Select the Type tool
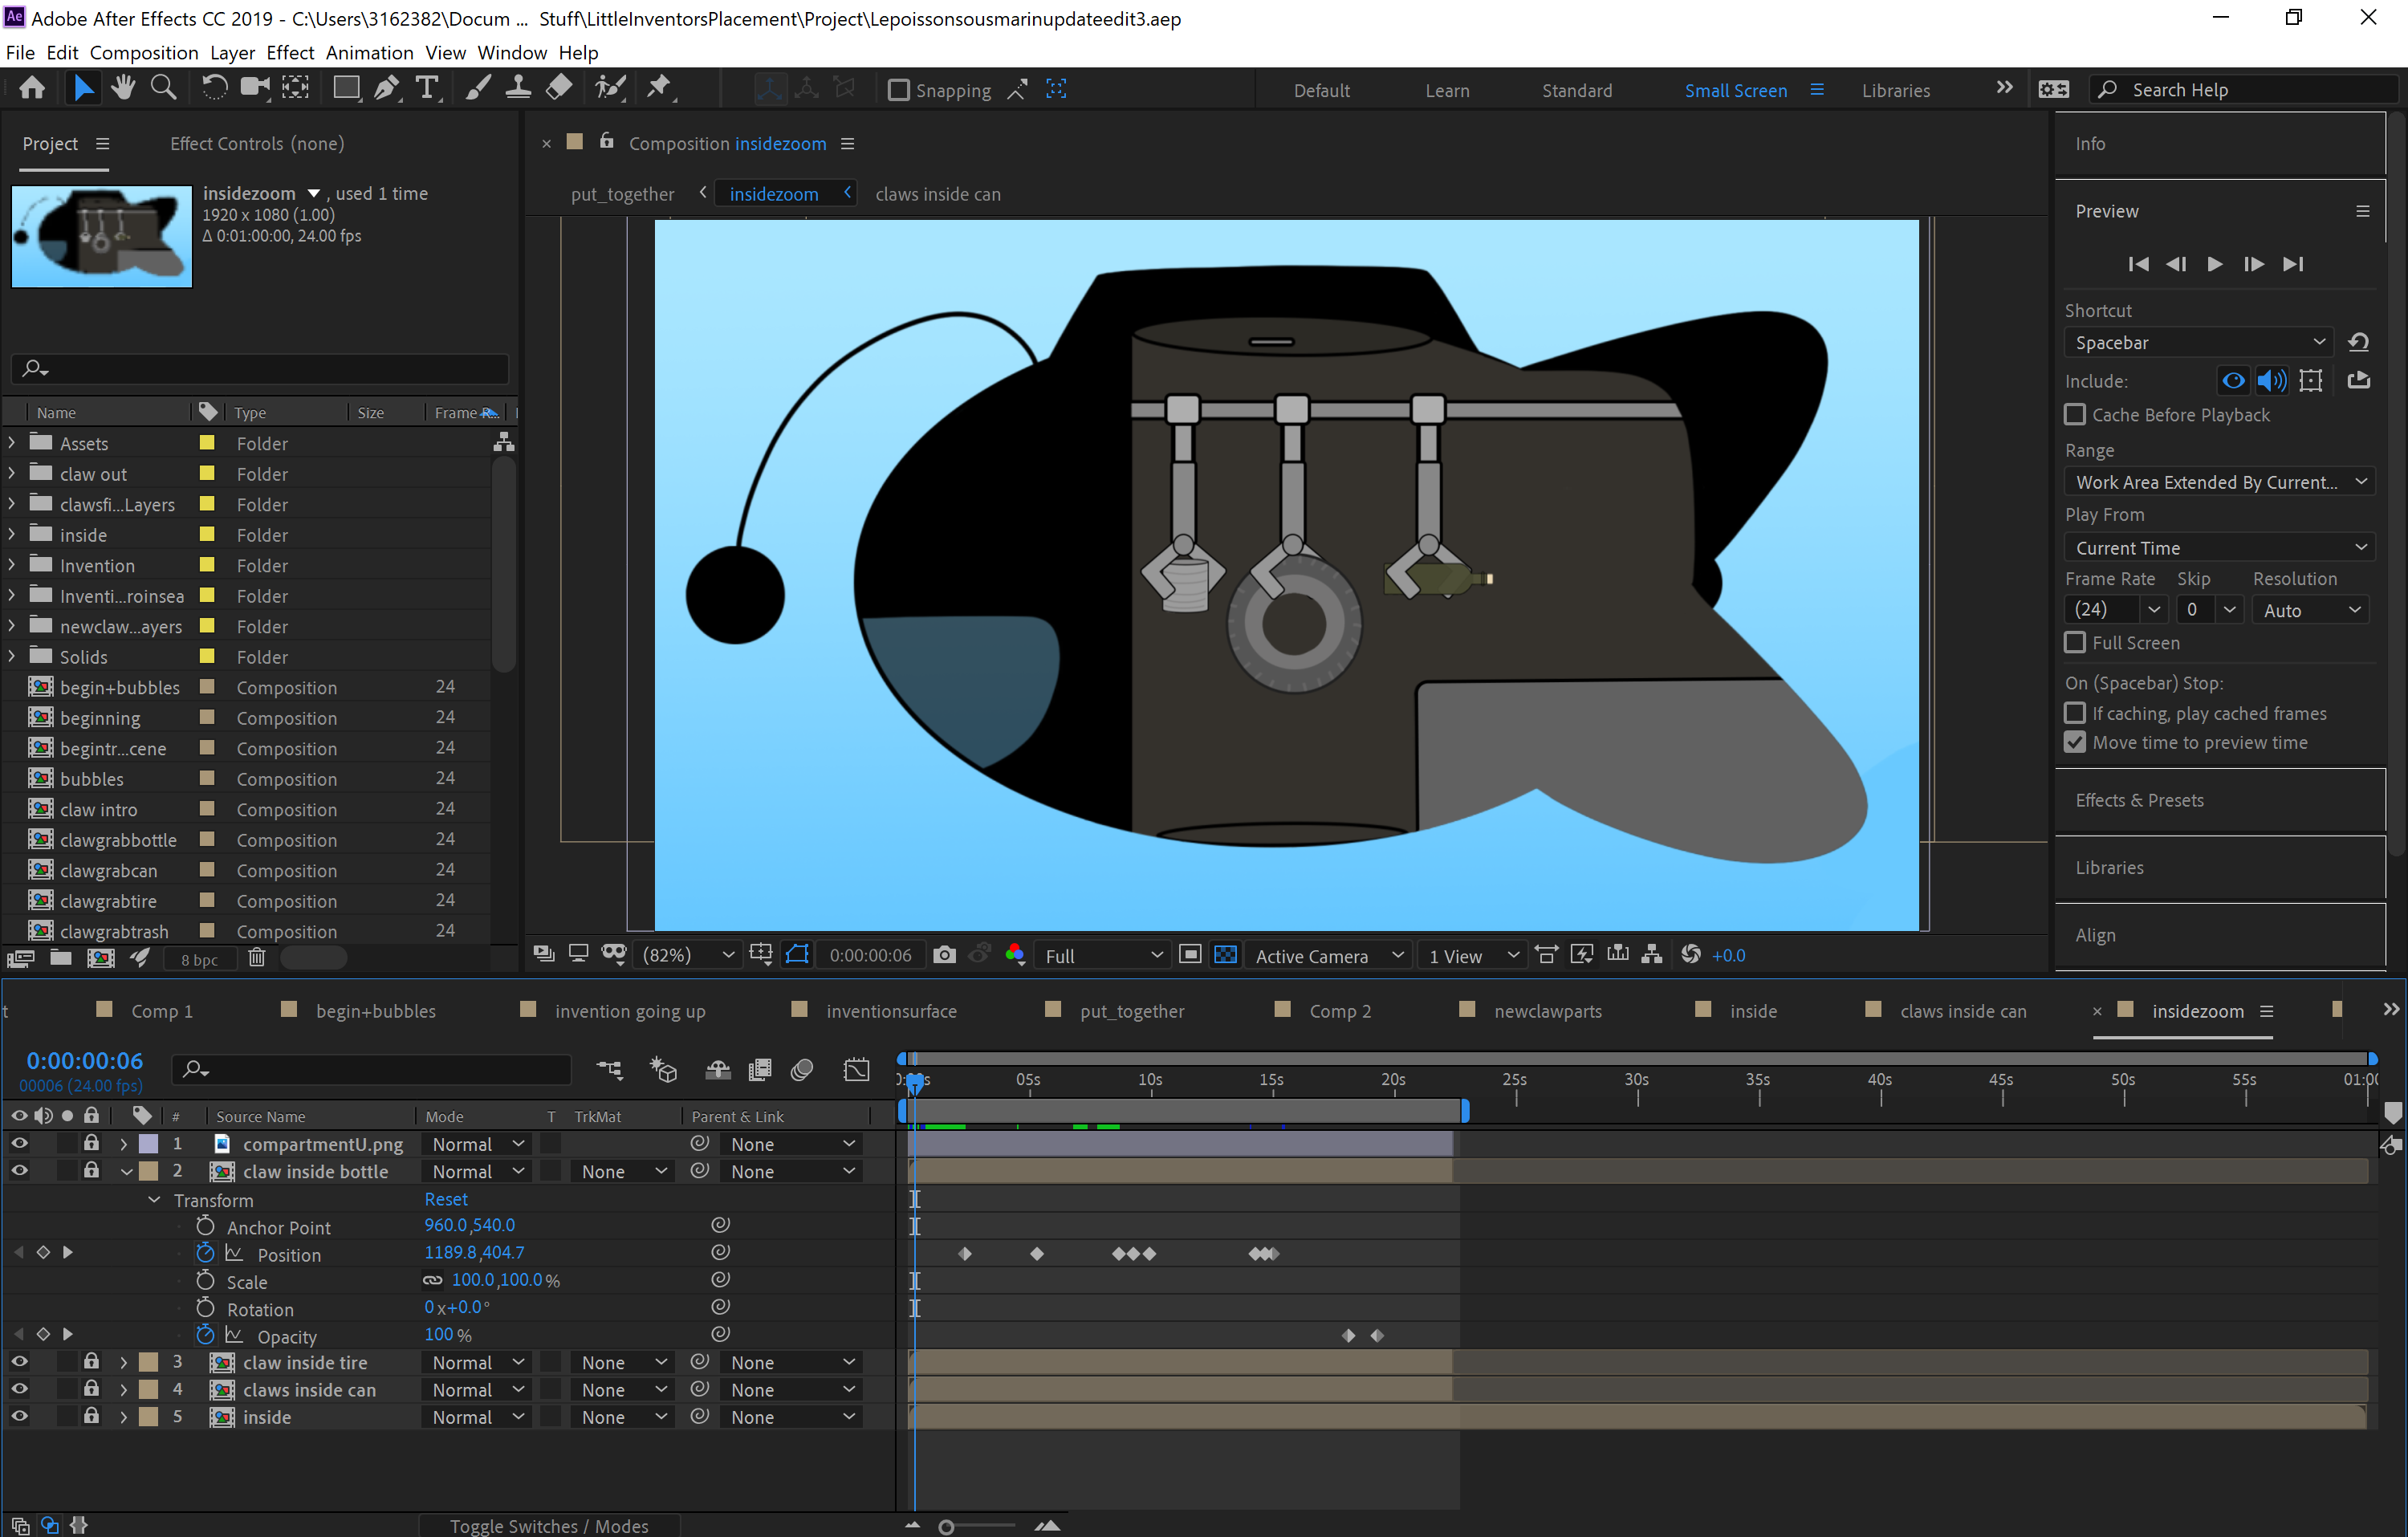The image size is (2408, 1537). (427, 89)
